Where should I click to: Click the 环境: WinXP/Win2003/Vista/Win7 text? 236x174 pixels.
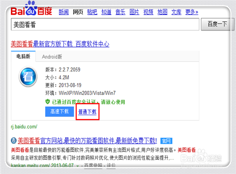(x=80, y=93)
